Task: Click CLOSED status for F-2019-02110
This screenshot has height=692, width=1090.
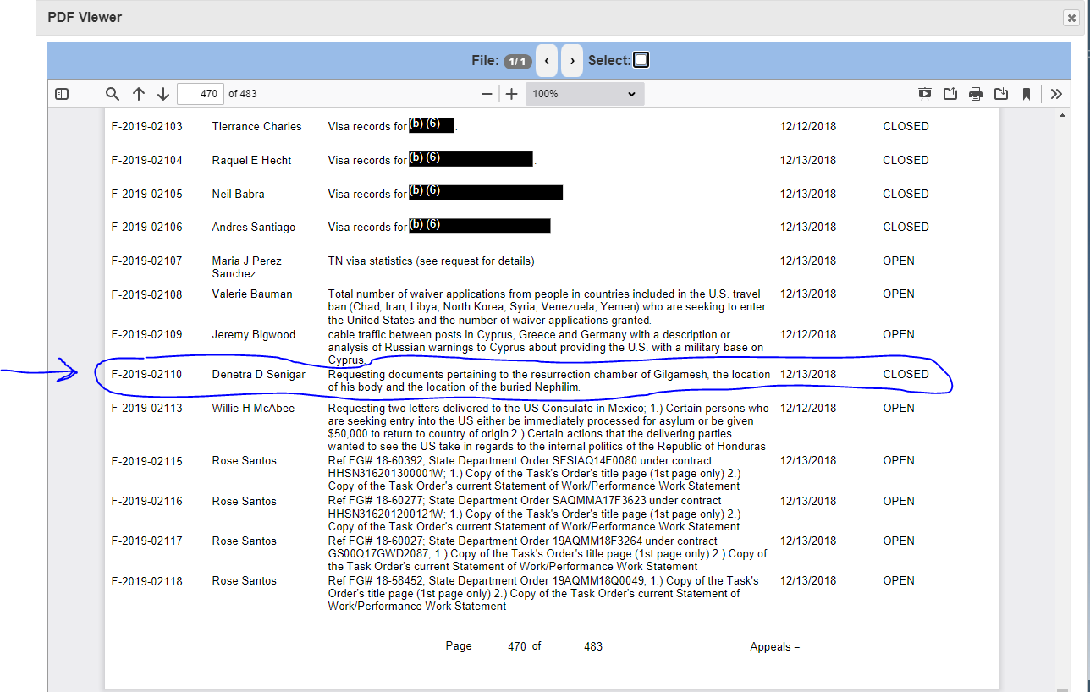Action: pyautogui.click(x=906, y=375)
